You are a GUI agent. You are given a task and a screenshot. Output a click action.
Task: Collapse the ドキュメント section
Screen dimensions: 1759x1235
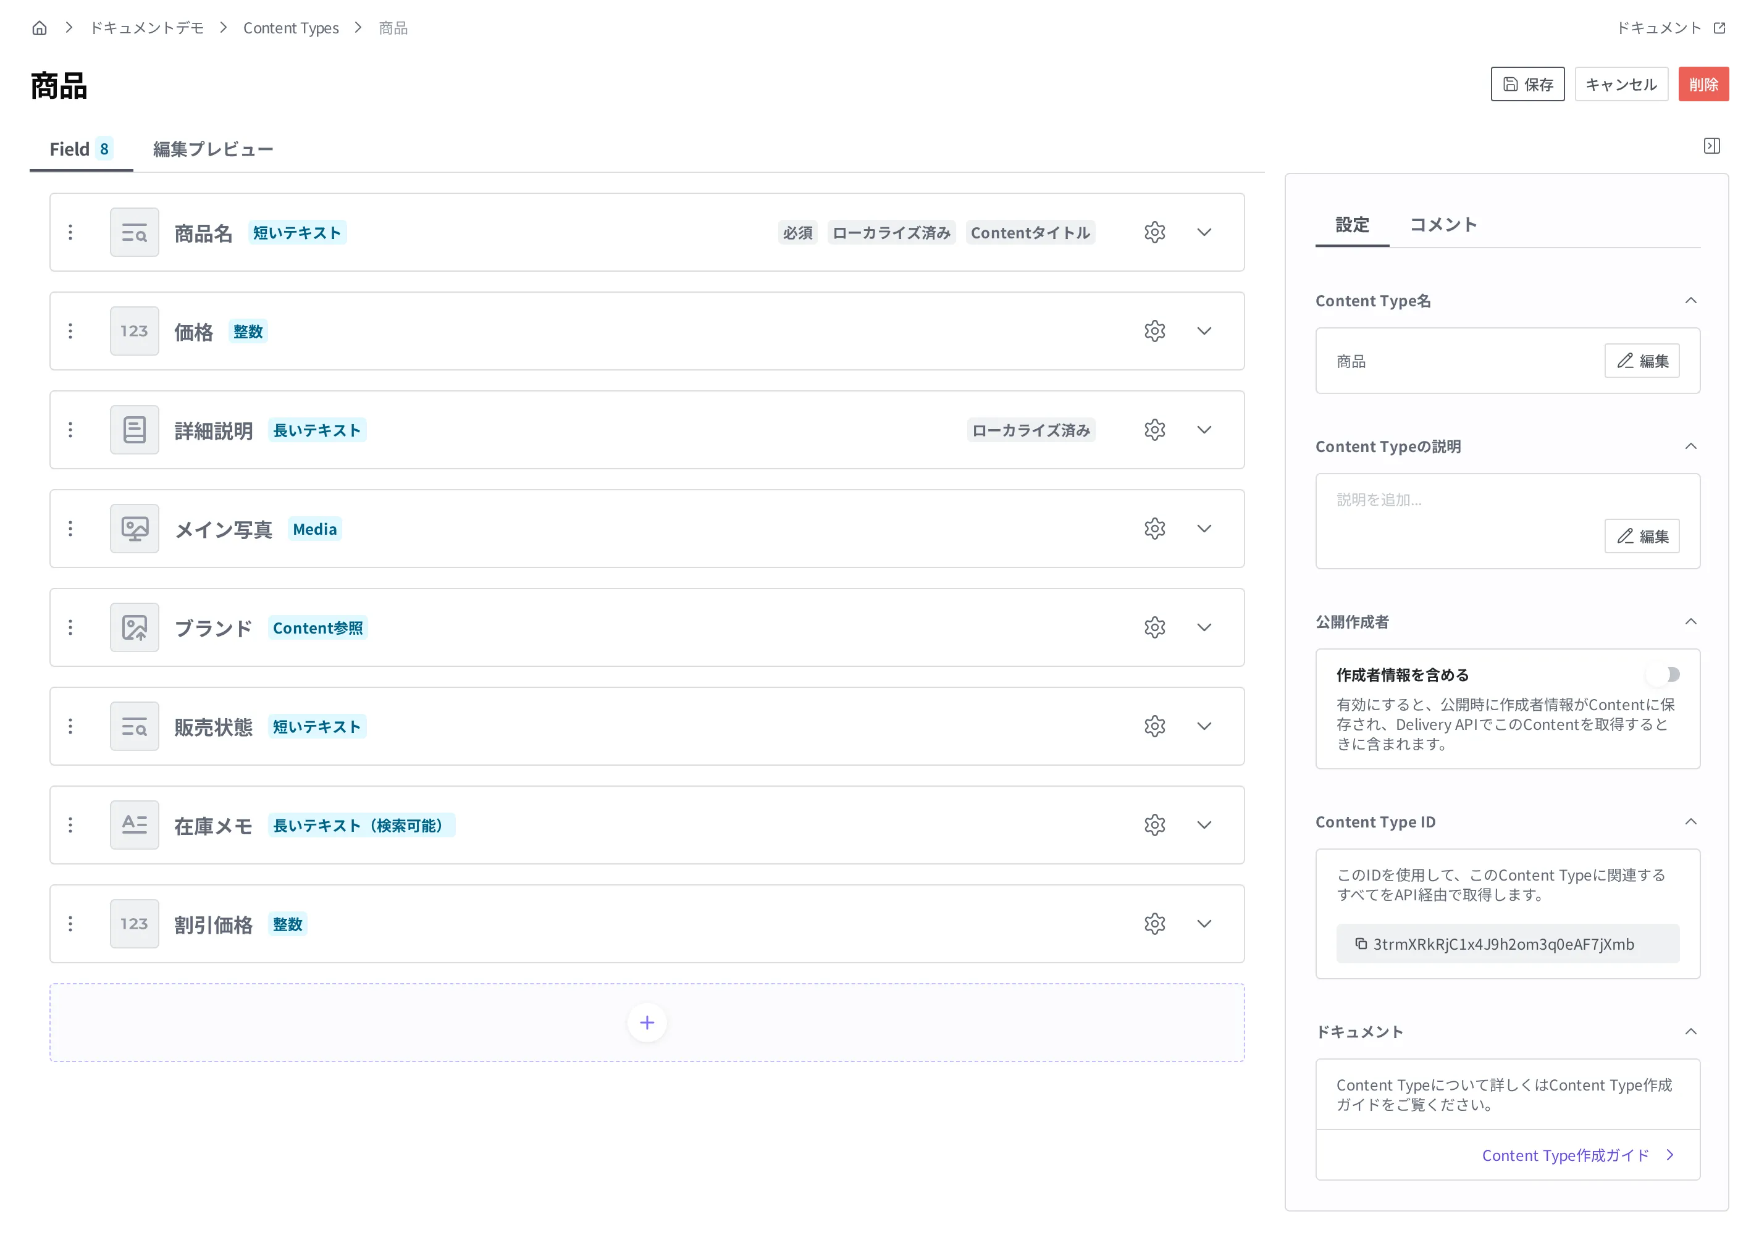pyautogui.click(x=1690, y=1032)
